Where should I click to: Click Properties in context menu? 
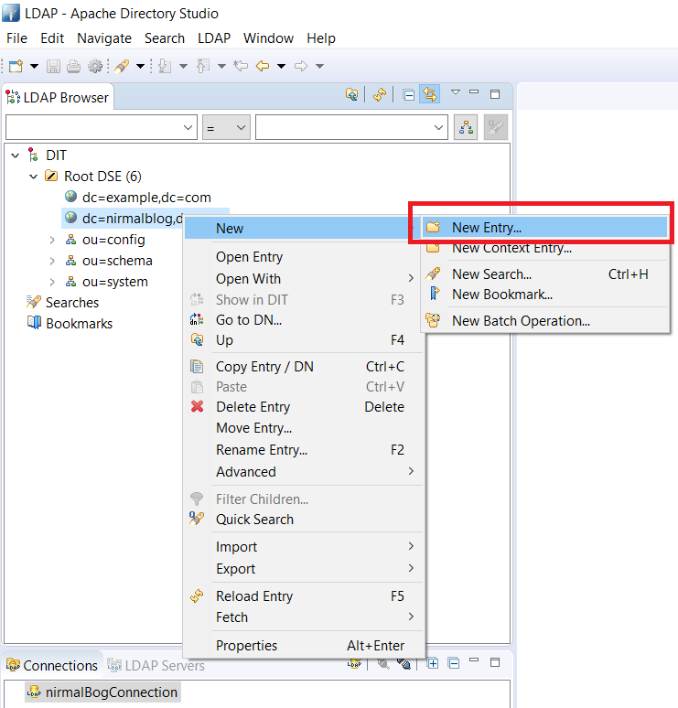pyautogui.click(x=304, y=645)
